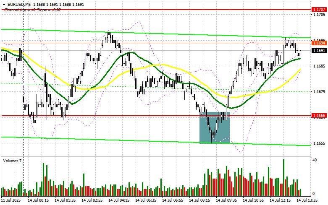Select the teal shaded rectangle on chart

click(x=215, y=128)
